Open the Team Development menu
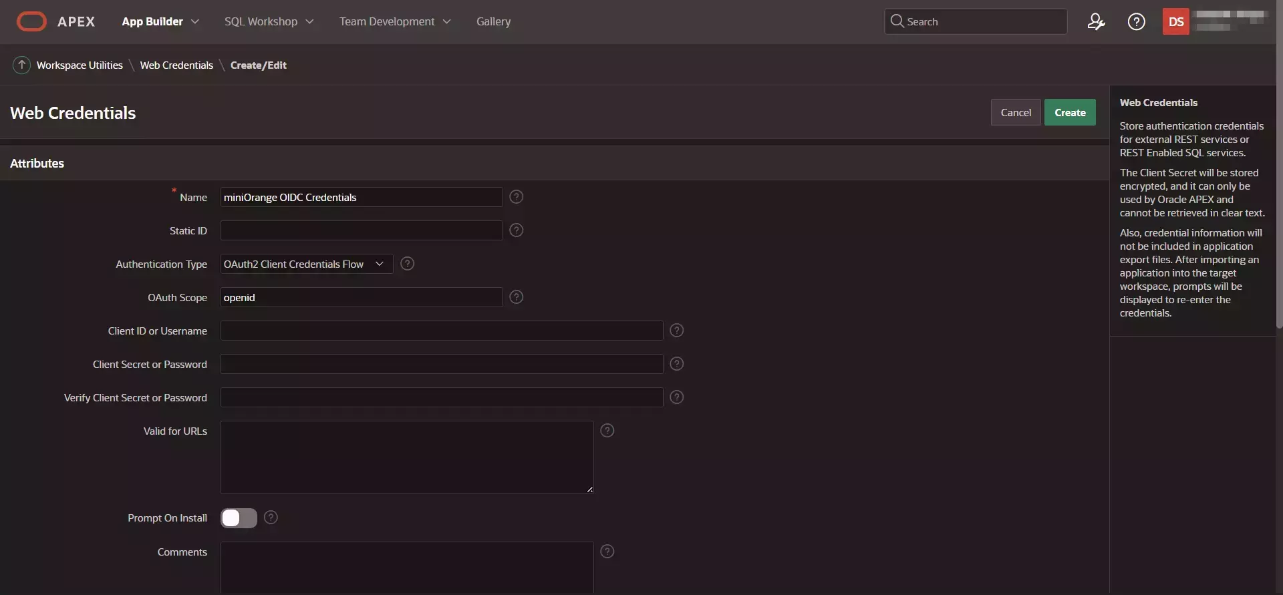Viewport: 1283px width, 595px height. (387, 21)
